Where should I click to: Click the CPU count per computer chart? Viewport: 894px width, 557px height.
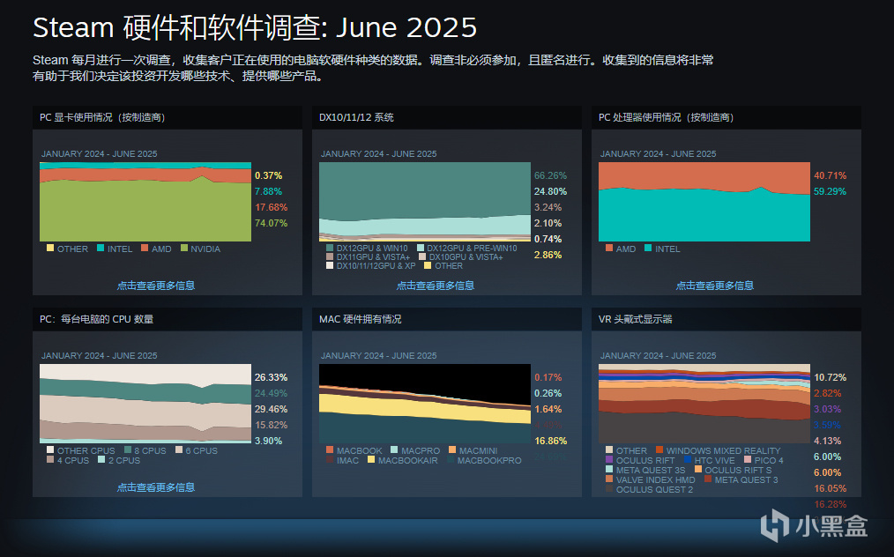(145, 403)
